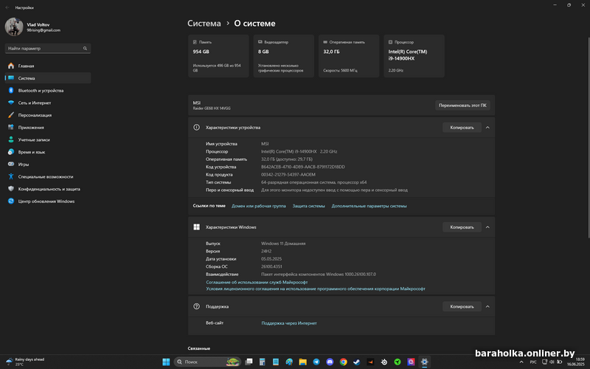Open Discord from the taskbar
Image resolution: width=590 pixels, height=369 pixels.
coord(330,362)
